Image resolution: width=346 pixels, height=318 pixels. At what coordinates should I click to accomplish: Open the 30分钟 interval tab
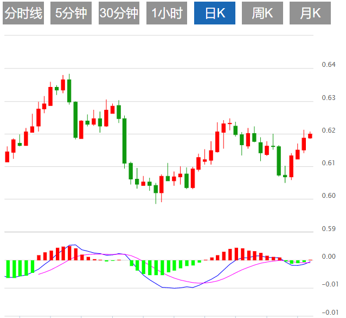tap(119, 14)
